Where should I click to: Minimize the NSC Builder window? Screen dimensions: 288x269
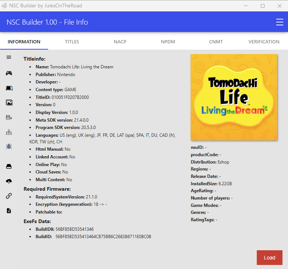(x=245, y=6)
